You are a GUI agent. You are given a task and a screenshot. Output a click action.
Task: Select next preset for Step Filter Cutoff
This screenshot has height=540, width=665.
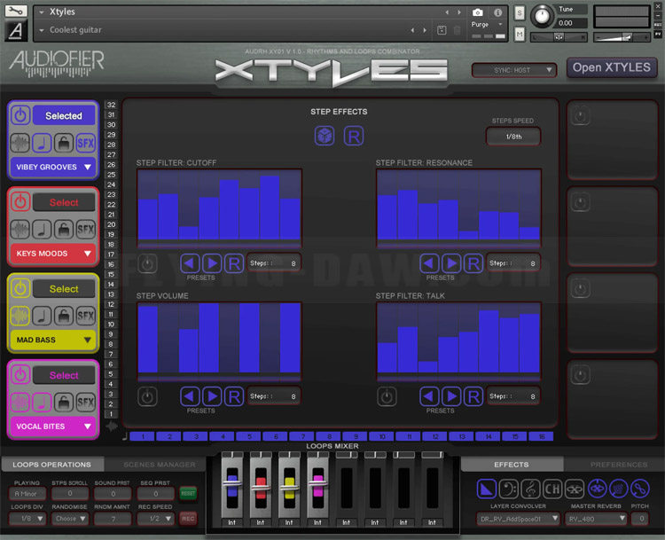pos(212,263)
